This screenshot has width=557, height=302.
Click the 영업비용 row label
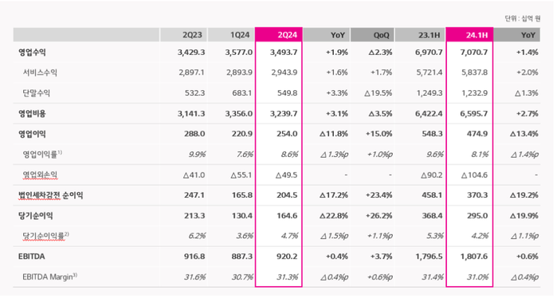pyautogui.click(x=33, y=114)
